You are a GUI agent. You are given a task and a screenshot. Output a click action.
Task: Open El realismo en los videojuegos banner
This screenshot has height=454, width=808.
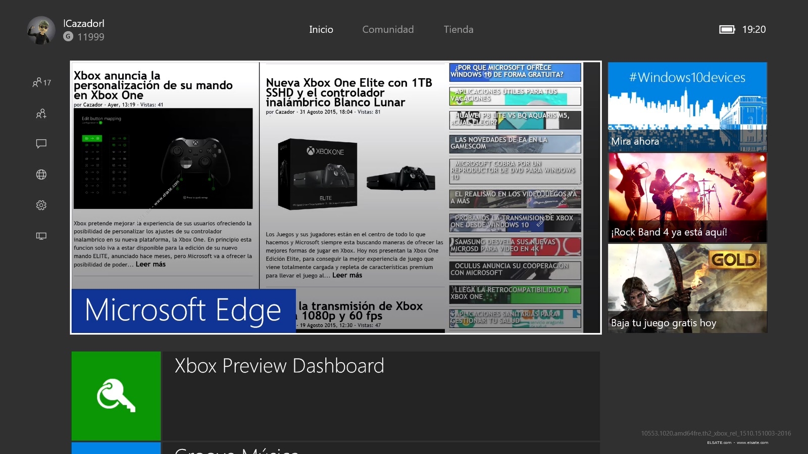point(515,199)
